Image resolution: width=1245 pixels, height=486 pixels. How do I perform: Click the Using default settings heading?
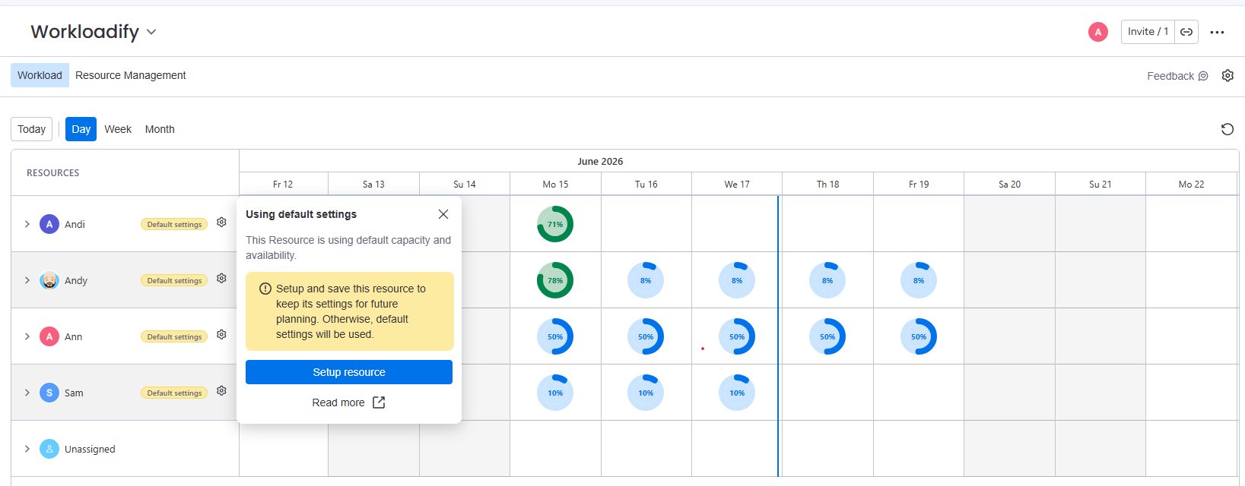301,214
